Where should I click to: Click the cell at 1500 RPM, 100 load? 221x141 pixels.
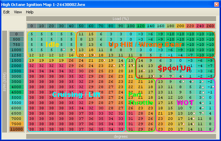[131, 60]
